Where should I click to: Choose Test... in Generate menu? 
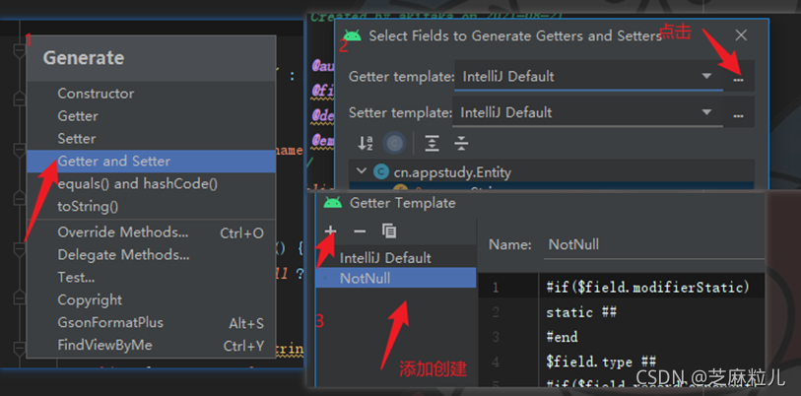click(151, 278)
